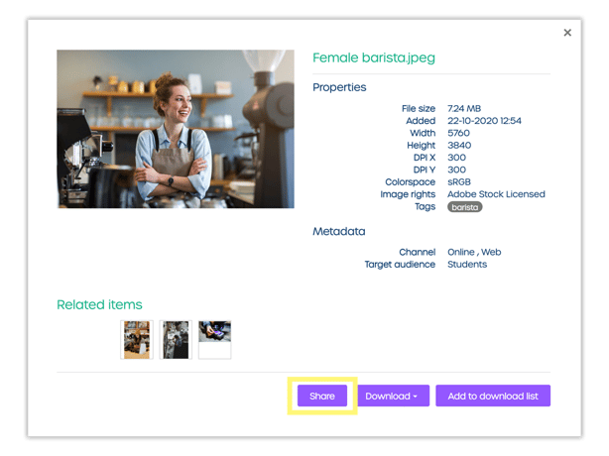Screen dimensions: 609x456
Task: Click the Related items heading
Action: (99, 304)
